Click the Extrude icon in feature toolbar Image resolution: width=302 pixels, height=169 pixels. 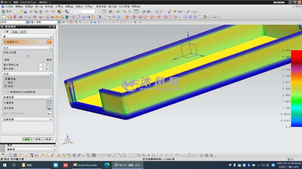pyautogui.click(x=10, y=17)
